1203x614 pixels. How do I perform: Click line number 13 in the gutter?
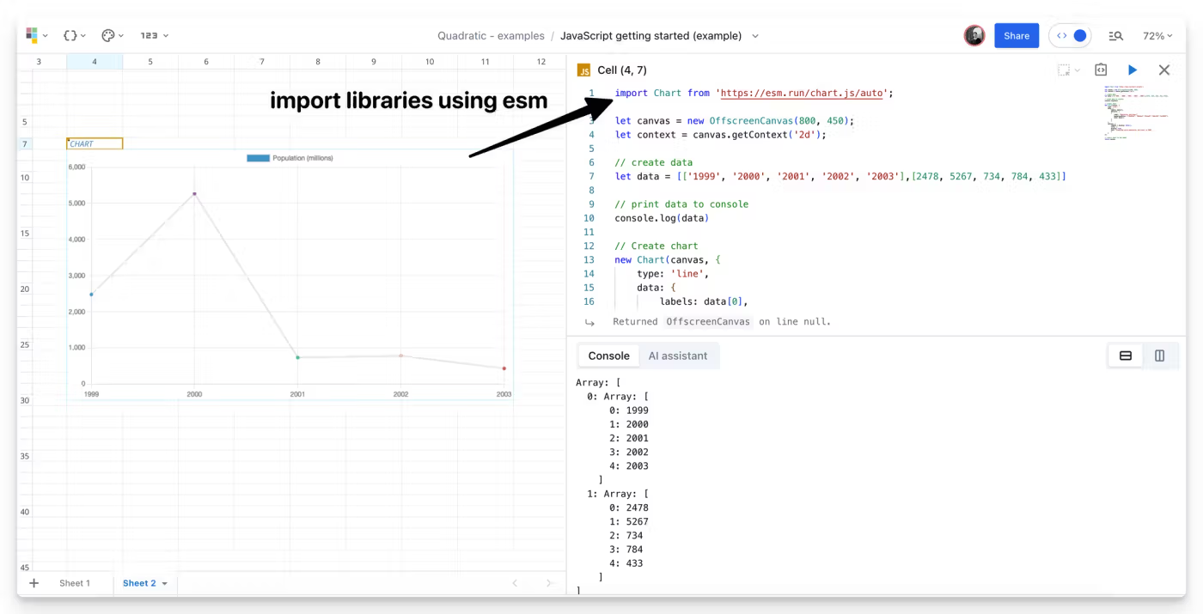pos(589,259)
